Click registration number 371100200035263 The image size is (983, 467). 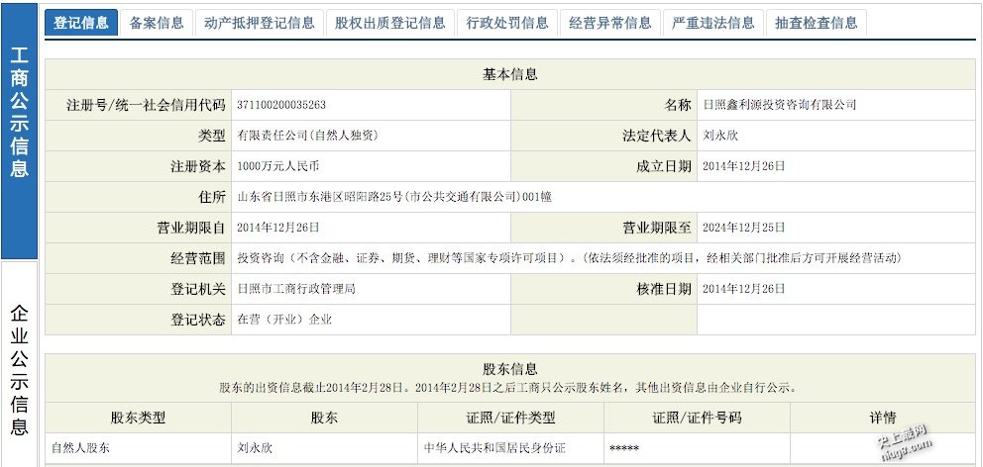click(x=281, y=105)
